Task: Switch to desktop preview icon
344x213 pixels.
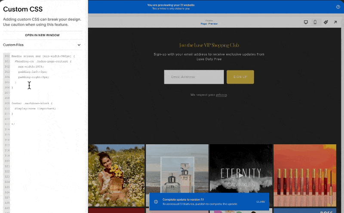Action: 306,22
